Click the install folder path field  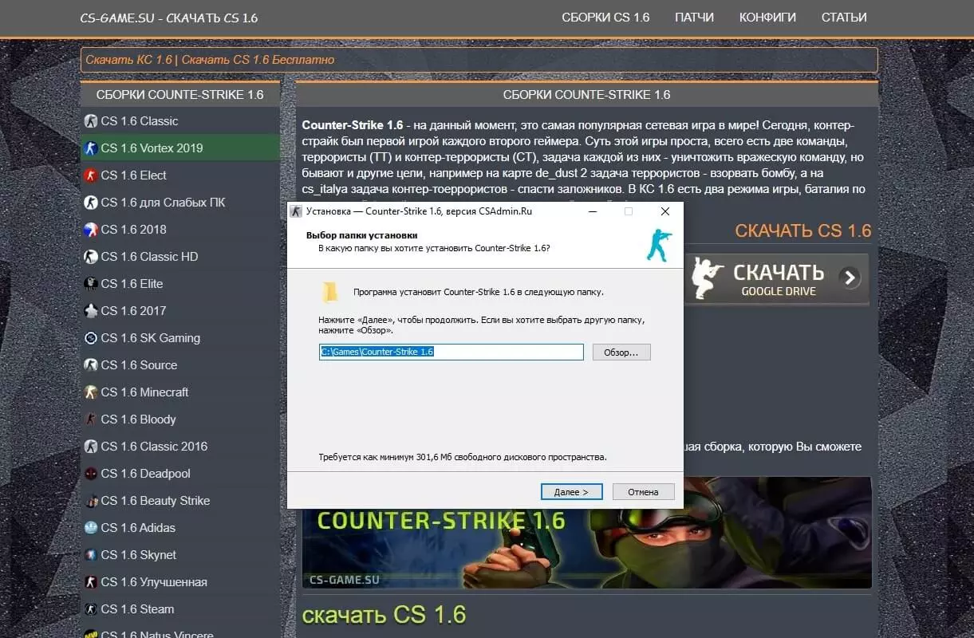coord(452,352)
